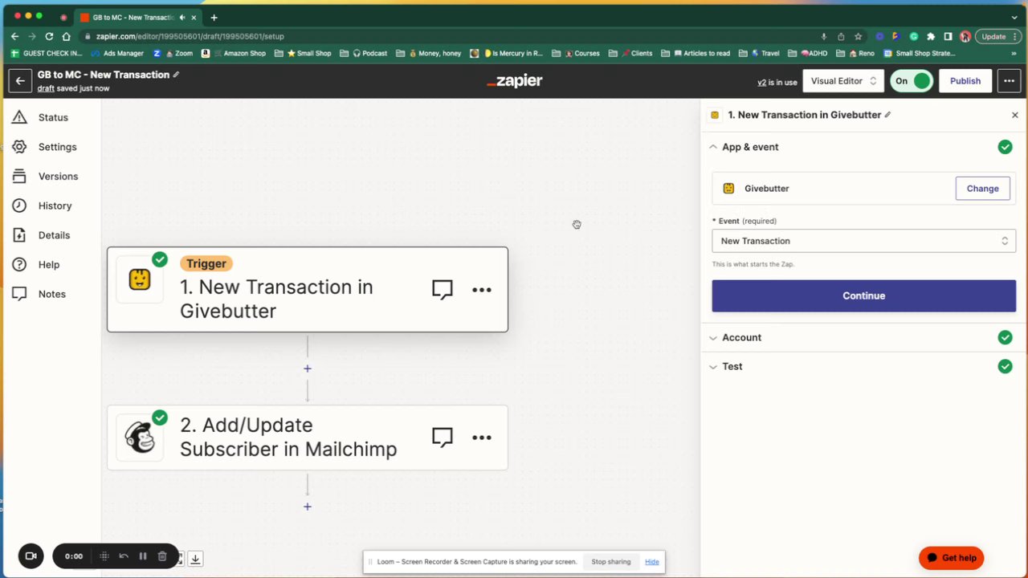Select the Add/Update Subscriber in Mailchimp card
The width and height of the screenshot is (1028, 578).
tap(308, 438)
